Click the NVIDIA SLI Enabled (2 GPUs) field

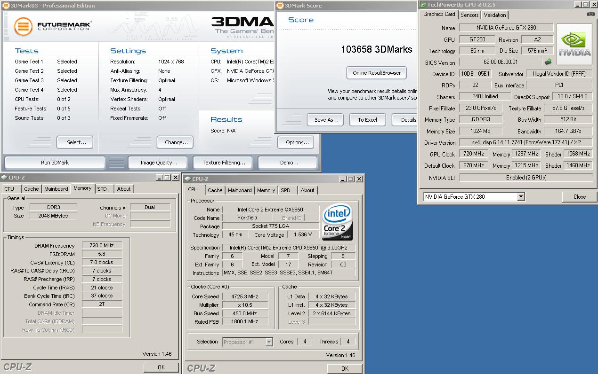pos(525,178)
